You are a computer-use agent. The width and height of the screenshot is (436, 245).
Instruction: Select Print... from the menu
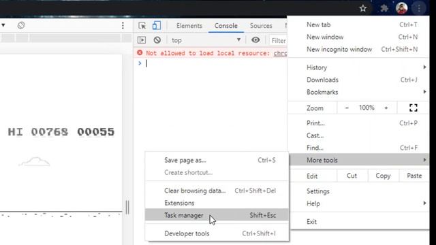pos(359,123)
